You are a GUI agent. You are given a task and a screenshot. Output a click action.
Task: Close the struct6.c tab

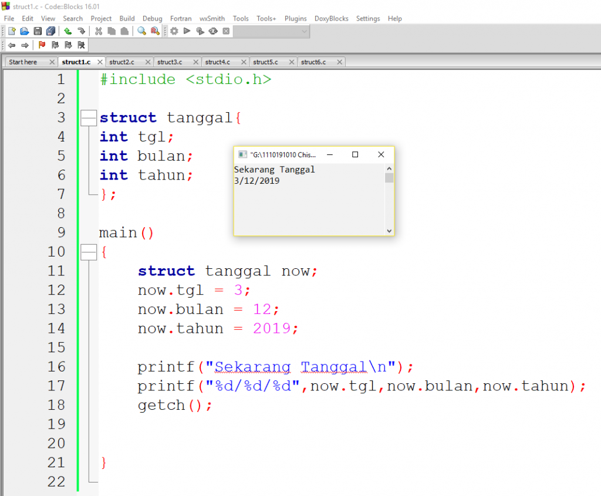point(340,62)
